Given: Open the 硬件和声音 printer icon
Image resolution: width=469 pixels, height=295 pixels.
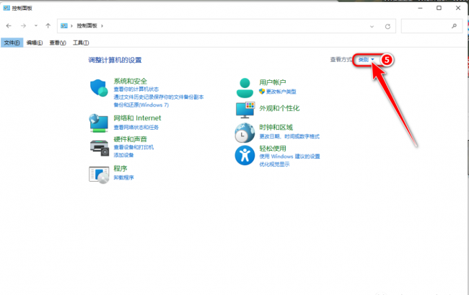Looking at the screenshot, I should tap(99, 148).
